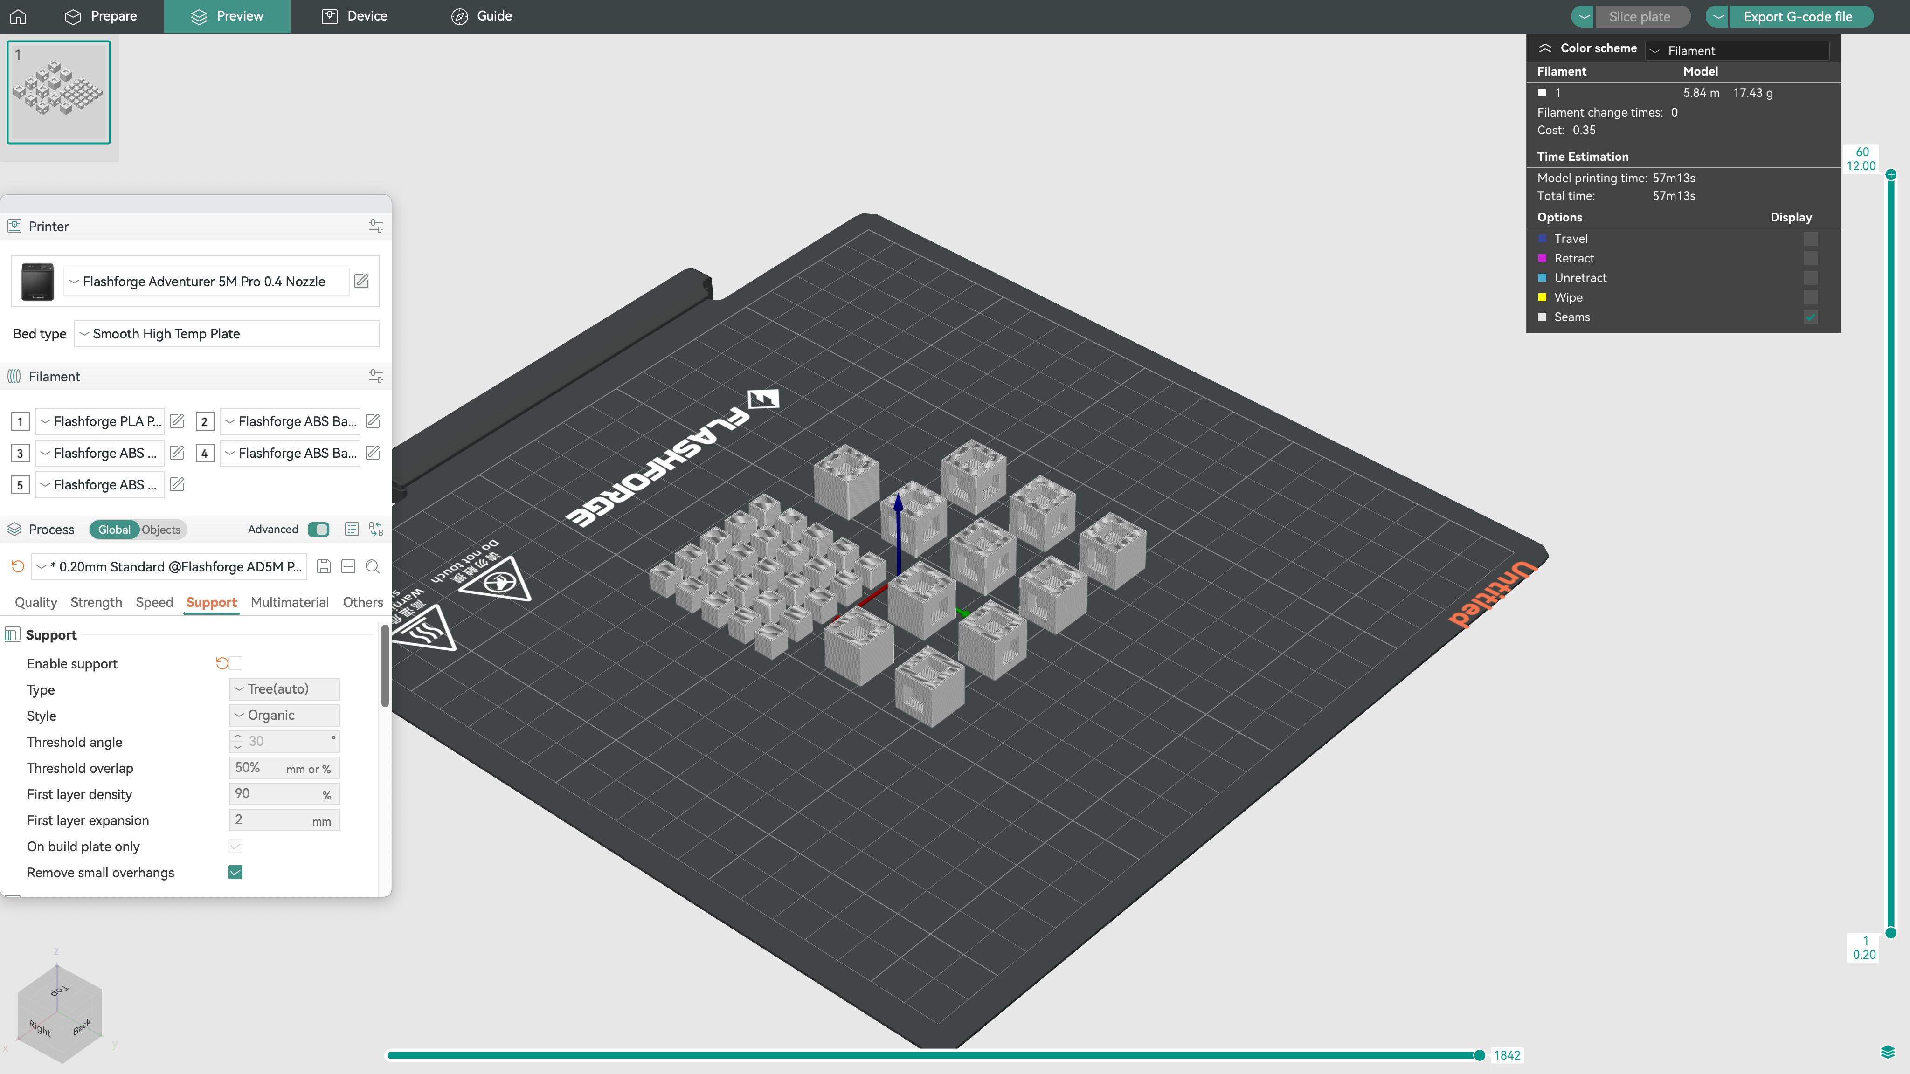Open the Color scheme Filament dropdown
1910x1074 pixels.
click(1738, 50)
